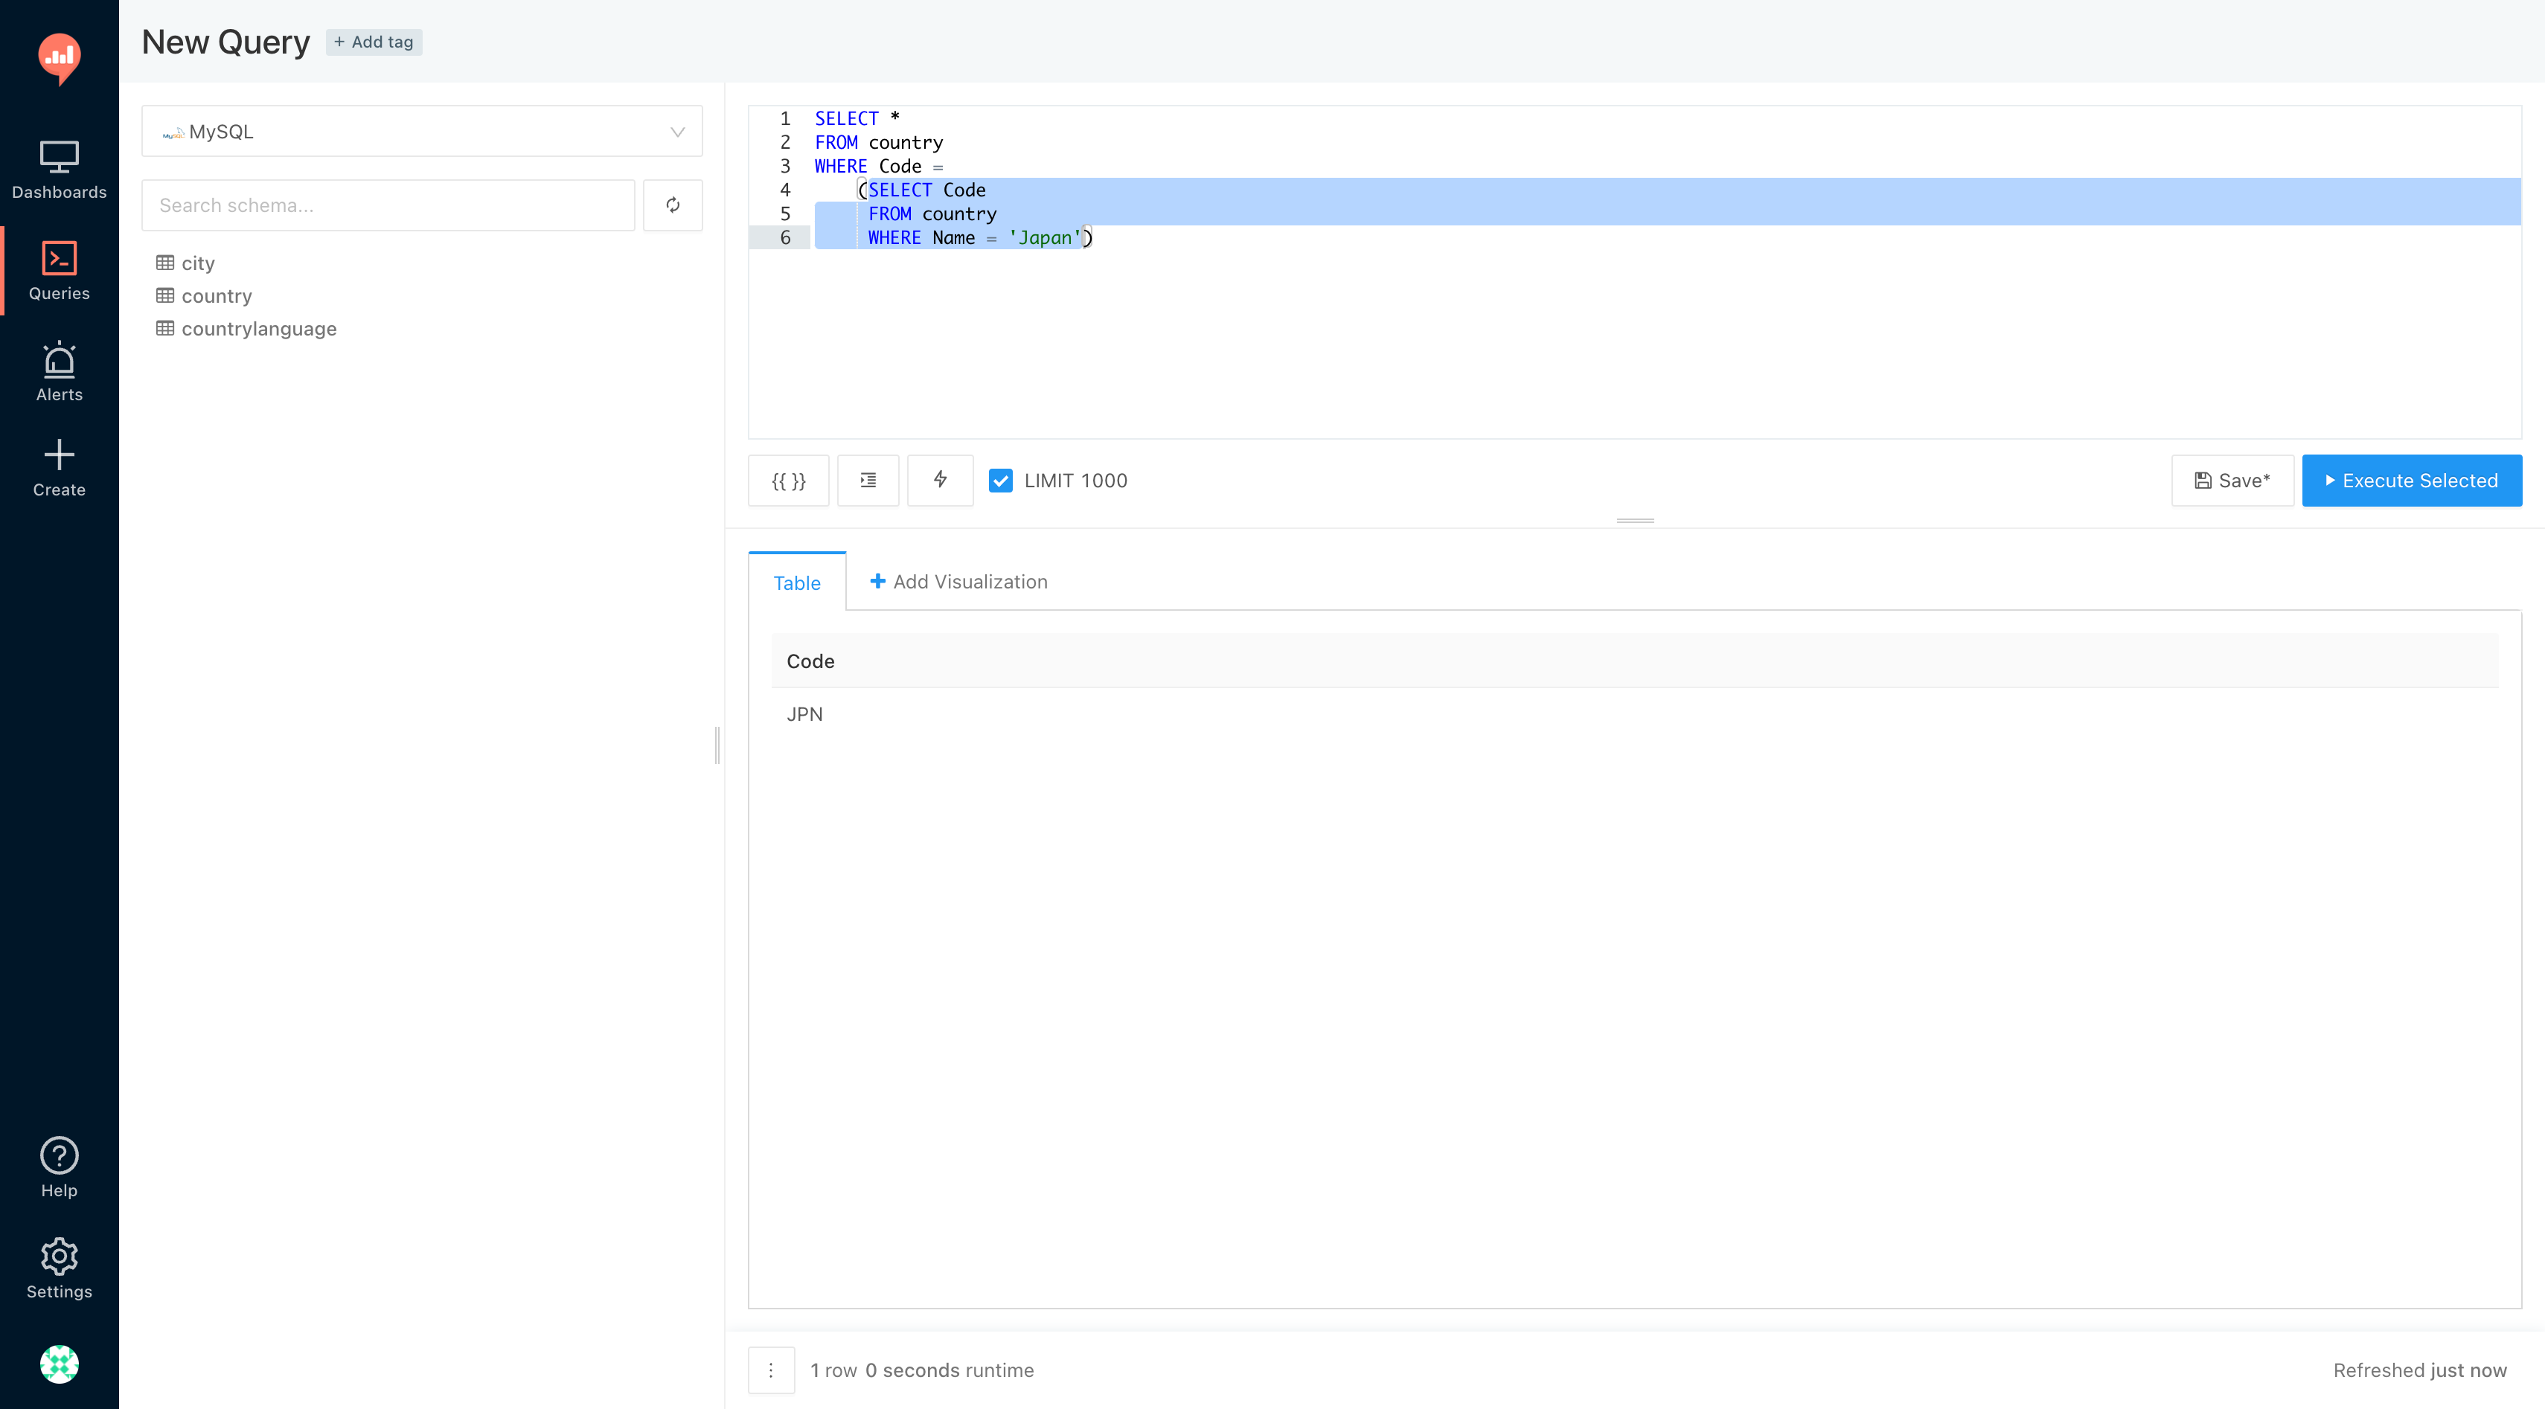Click Add Visualization tab

958,582
